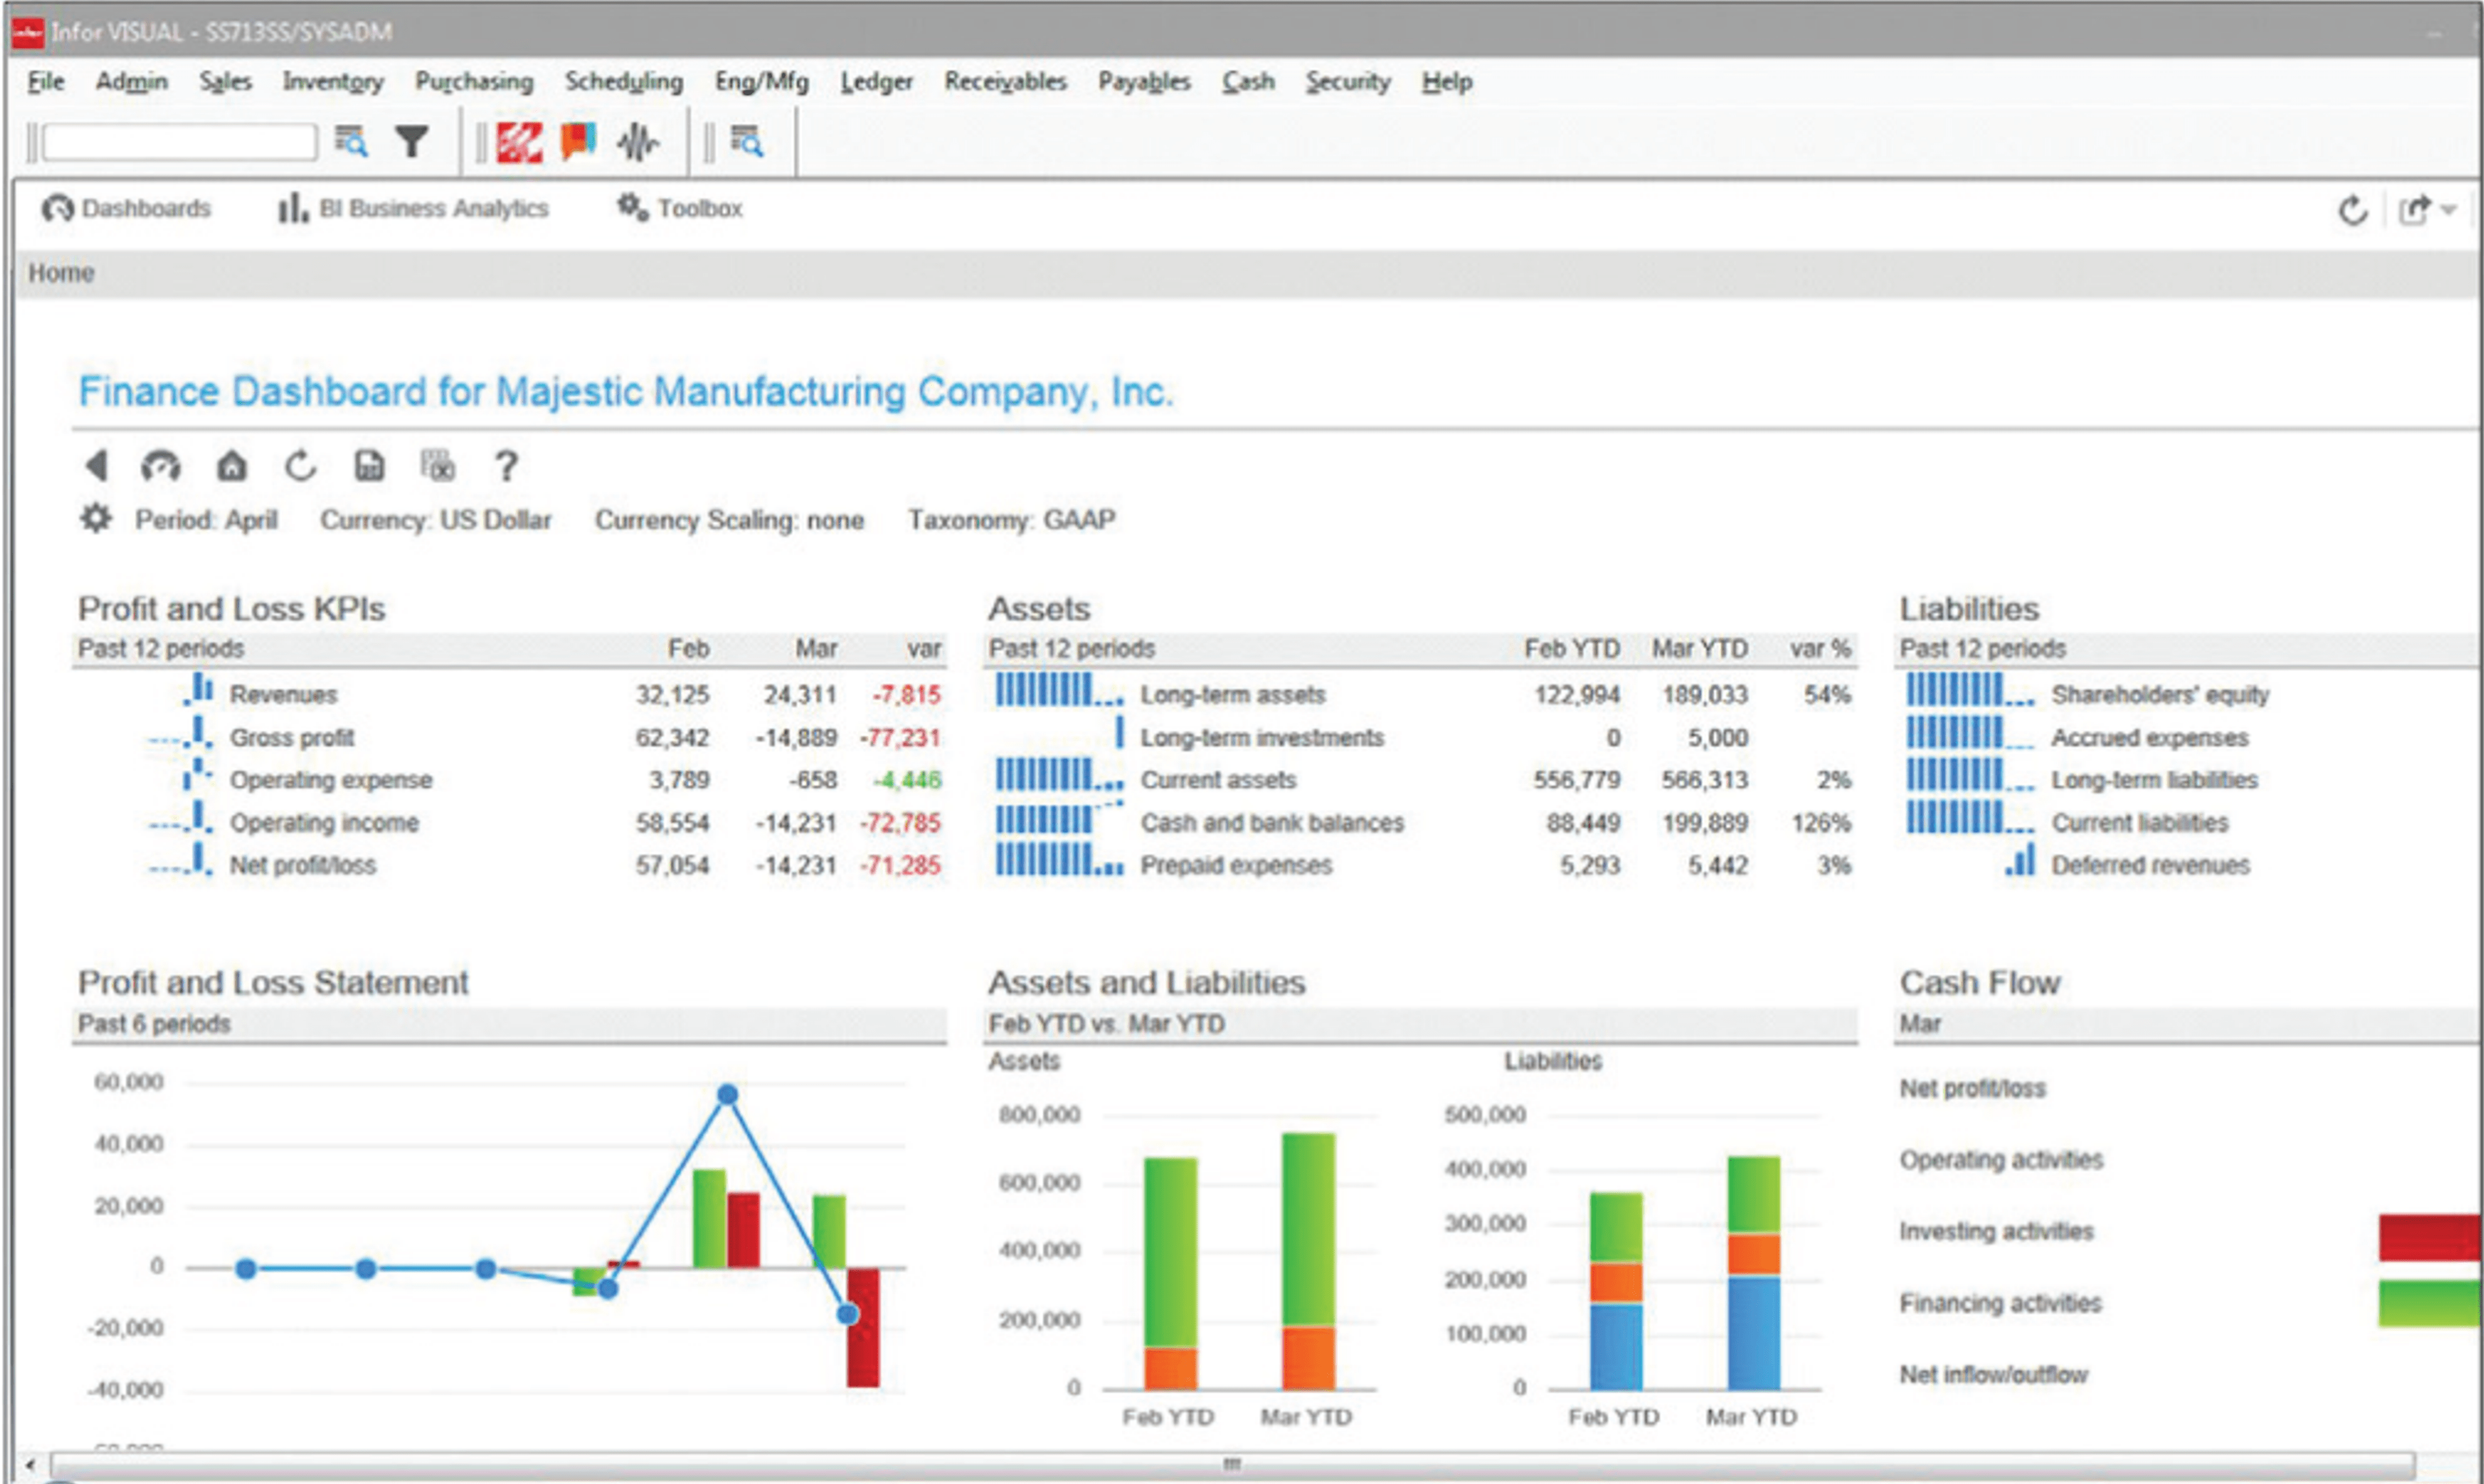Viewport: 2484px width, 1484px height.
Task: Click the toolbar search input field
Action: pyautogui.click(x=180, y=142)
